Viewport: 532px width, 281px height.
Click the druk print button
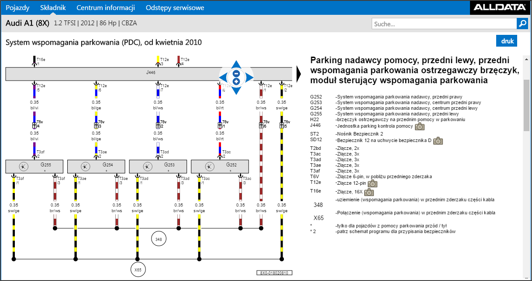tap(507, 41)
